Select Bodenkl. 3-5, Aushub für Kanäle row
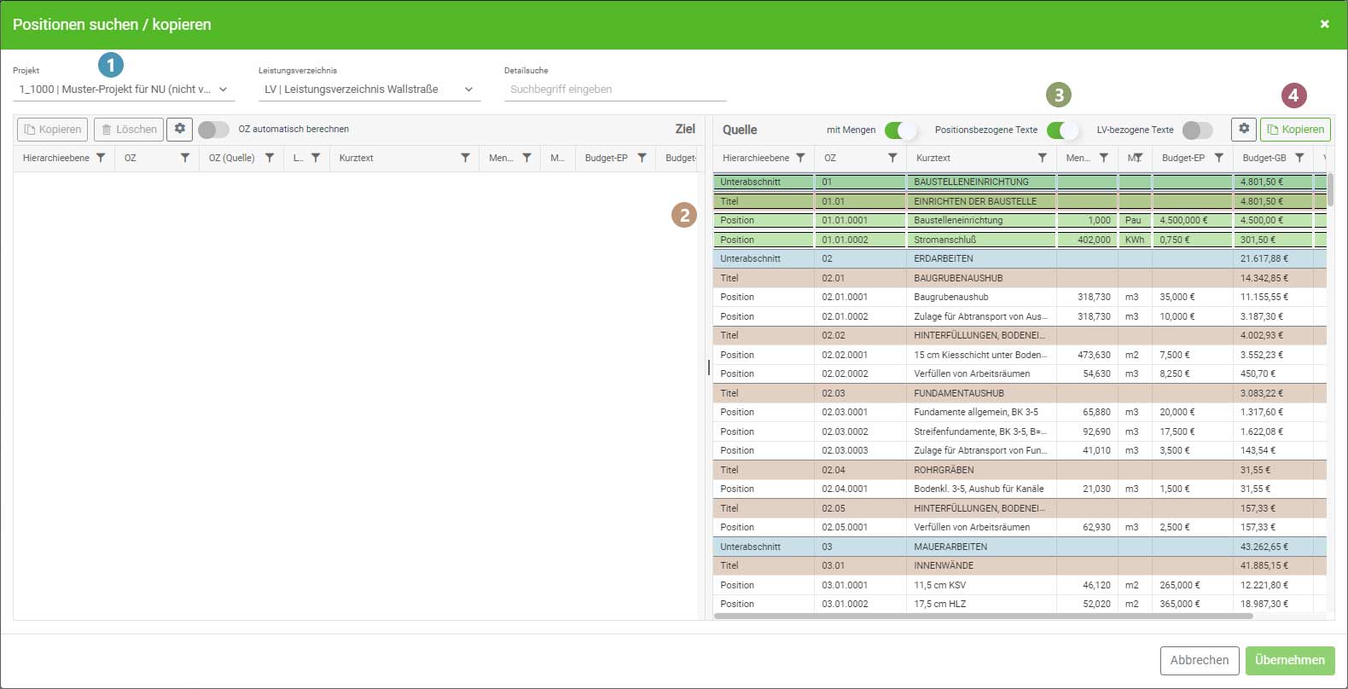This screenshot has height=689, width=1348. click(x=1020, y=489)
